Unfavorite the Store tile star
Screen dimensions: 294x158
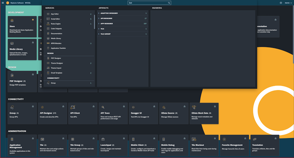click(33, 20)
